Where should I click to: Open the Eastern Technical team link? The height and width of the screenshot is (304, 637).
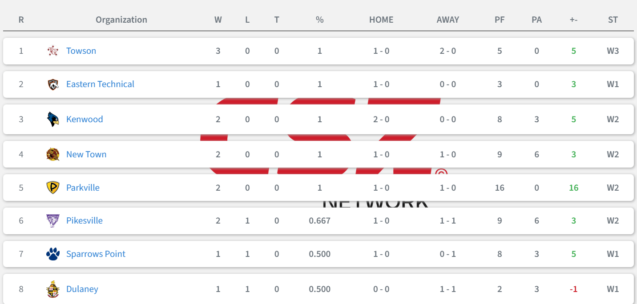[100, 84]
